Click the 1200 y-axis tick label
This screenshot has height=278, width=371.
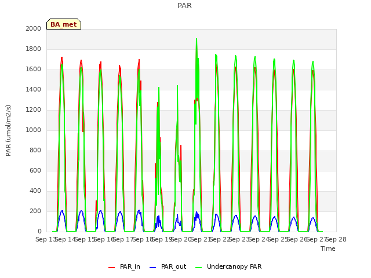(x=34, y=109)
